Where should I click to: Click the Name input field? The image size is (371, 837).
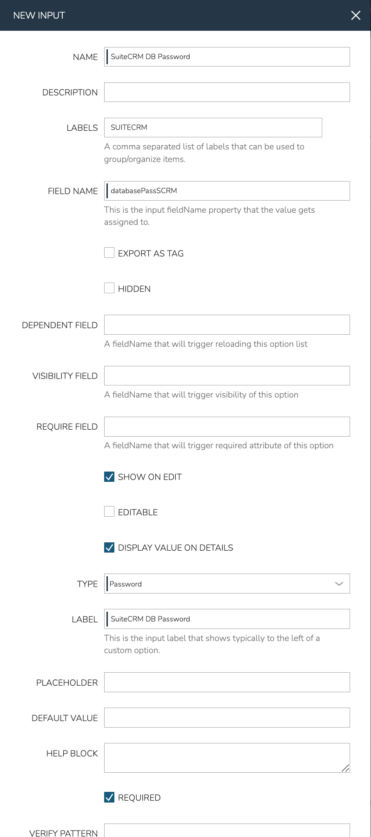(x=227, y=57)
